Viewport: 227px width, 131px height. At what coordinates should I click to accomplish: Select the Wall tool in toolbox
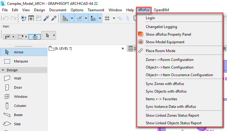[18, 78]
